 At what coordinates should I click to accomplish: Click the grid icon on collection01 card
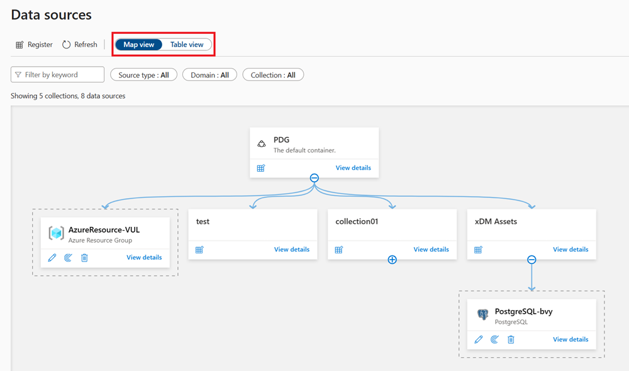[x=338, y=250]
